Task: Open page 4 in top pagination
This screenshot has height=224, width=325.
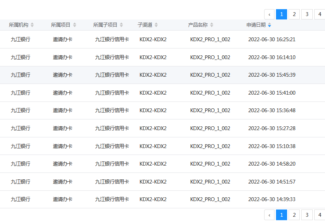Action: point(320,14)
